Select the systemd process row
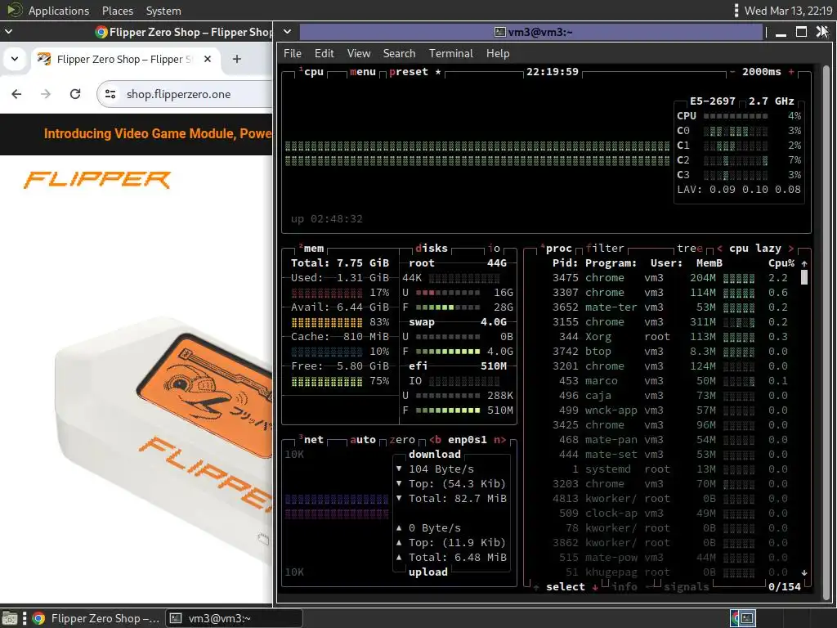 click(670, 469)
